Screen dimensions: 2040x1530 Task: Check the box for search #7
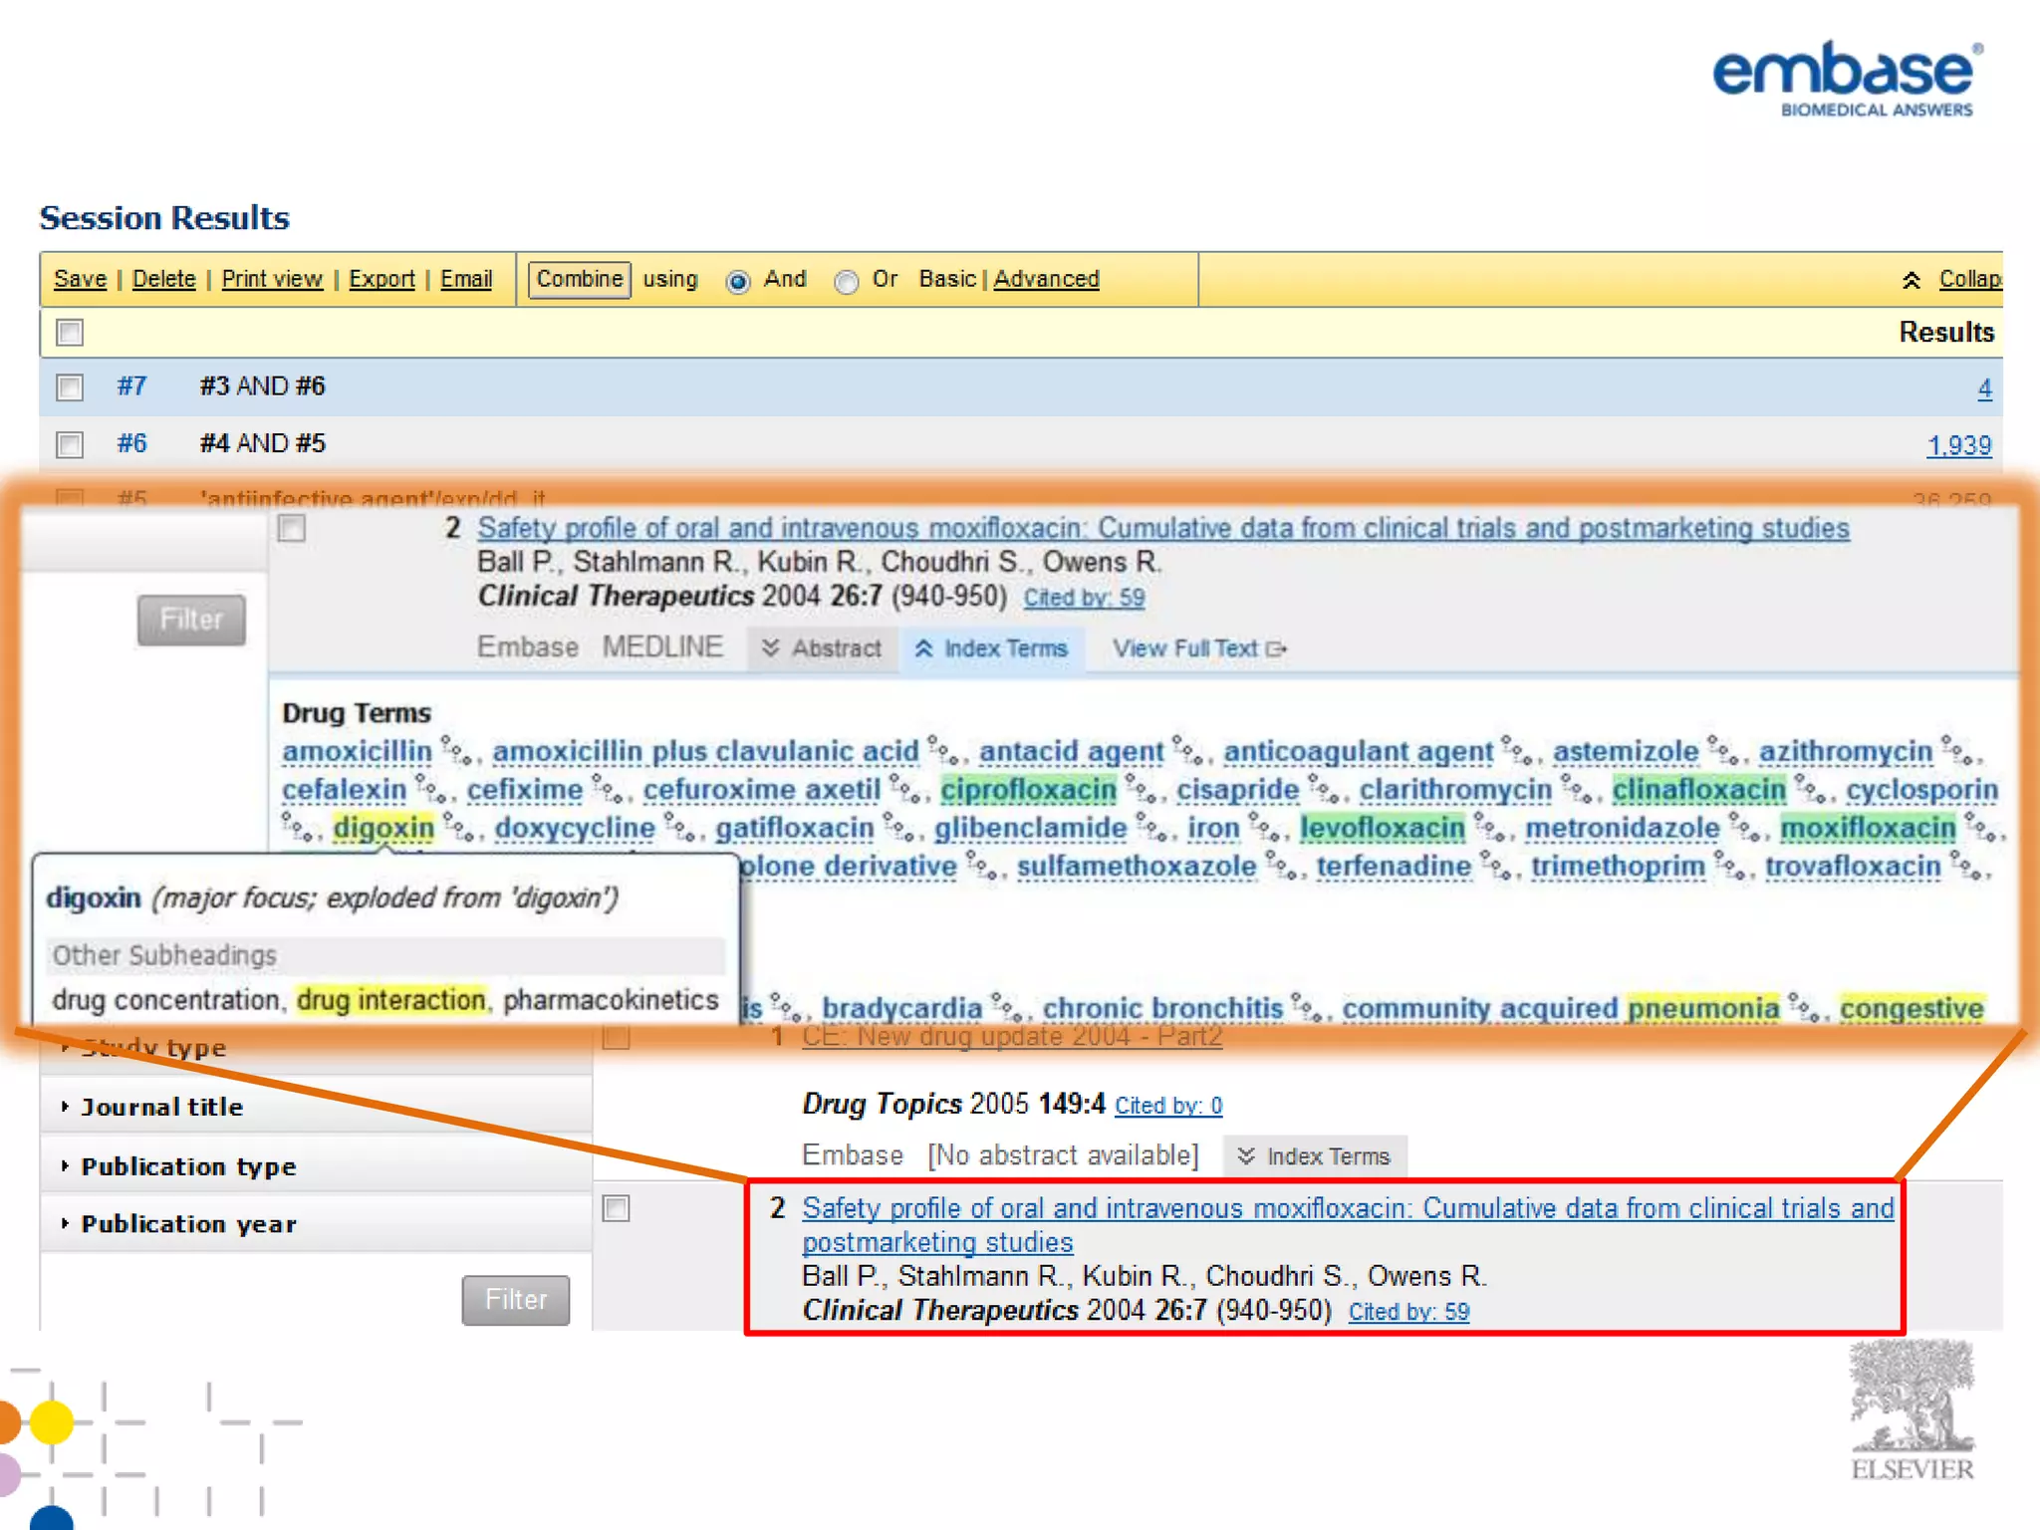point(70,386)
